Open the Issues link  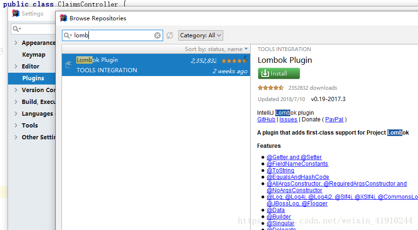pyautogui.click(x=288, y=119)
